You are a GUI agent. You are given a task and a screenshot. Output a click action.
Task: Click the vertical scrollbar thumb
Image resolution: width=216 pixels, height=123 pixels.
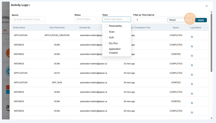[211, 43]
